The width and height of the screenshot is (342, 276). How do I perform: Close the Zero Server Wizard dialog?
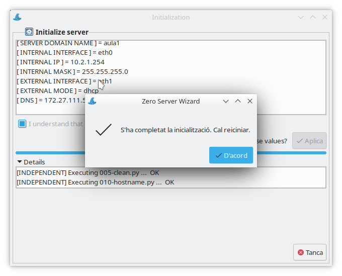[250, 101]
